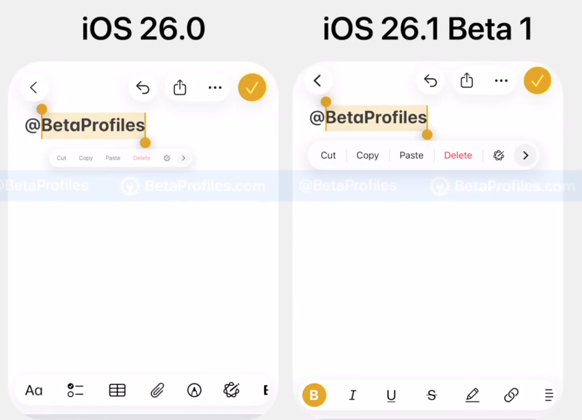
Task: Select the highlighter pen icon
Action: coord(472,396)
